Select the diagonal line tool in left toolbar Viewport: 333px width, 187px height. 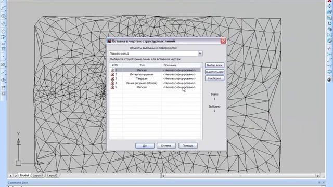coord(3,73)
